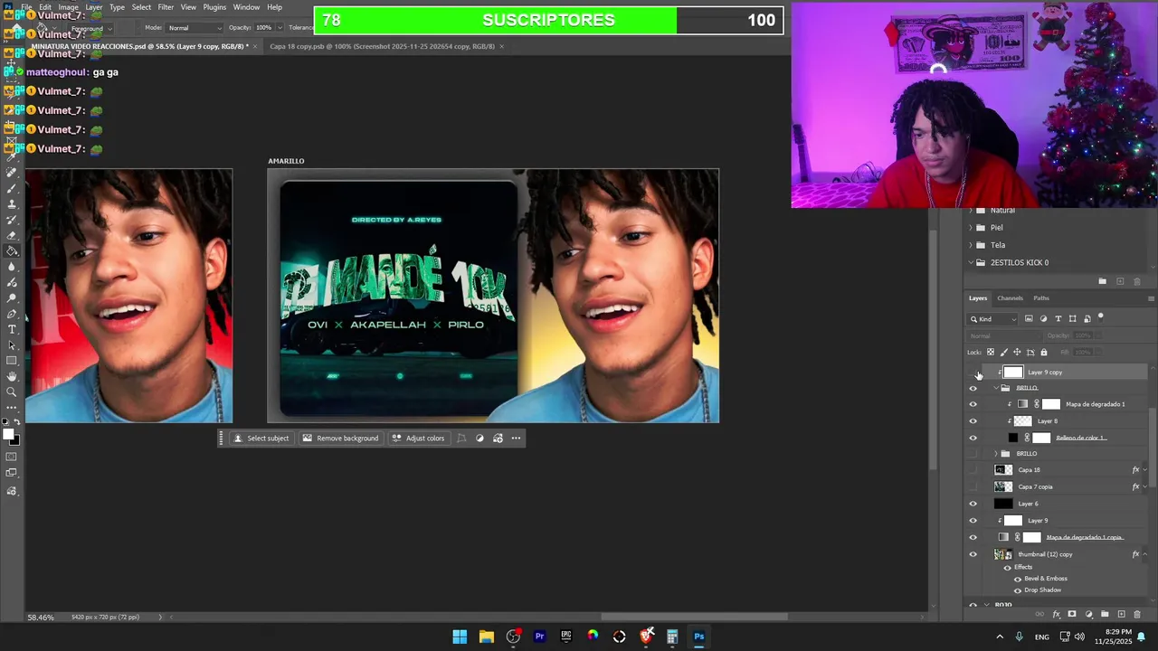Filter layers by shape layers icon
The height and width of the screenshot is (651, 1158).
(1073, 318)
